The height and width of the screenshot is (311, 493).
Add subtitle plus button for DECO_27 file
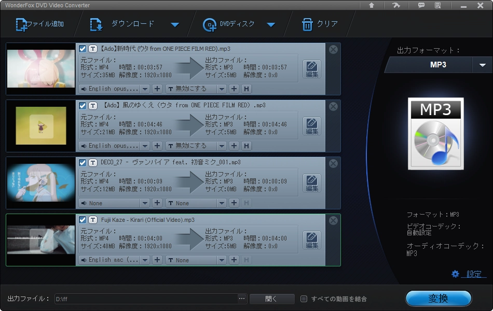coord(234,203)
